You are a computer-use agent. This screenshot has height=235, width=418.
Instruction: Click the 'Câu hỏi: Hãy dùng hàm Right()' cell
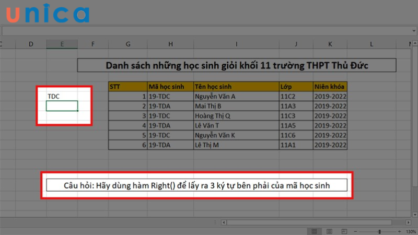pyautogui.click(x=197, y=185)
